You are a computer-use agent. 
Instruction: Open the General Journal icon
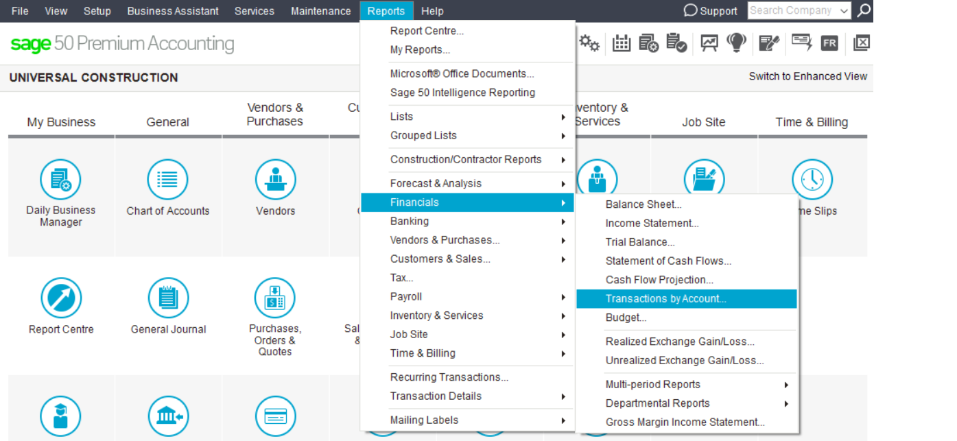click(x=168, y=298)
